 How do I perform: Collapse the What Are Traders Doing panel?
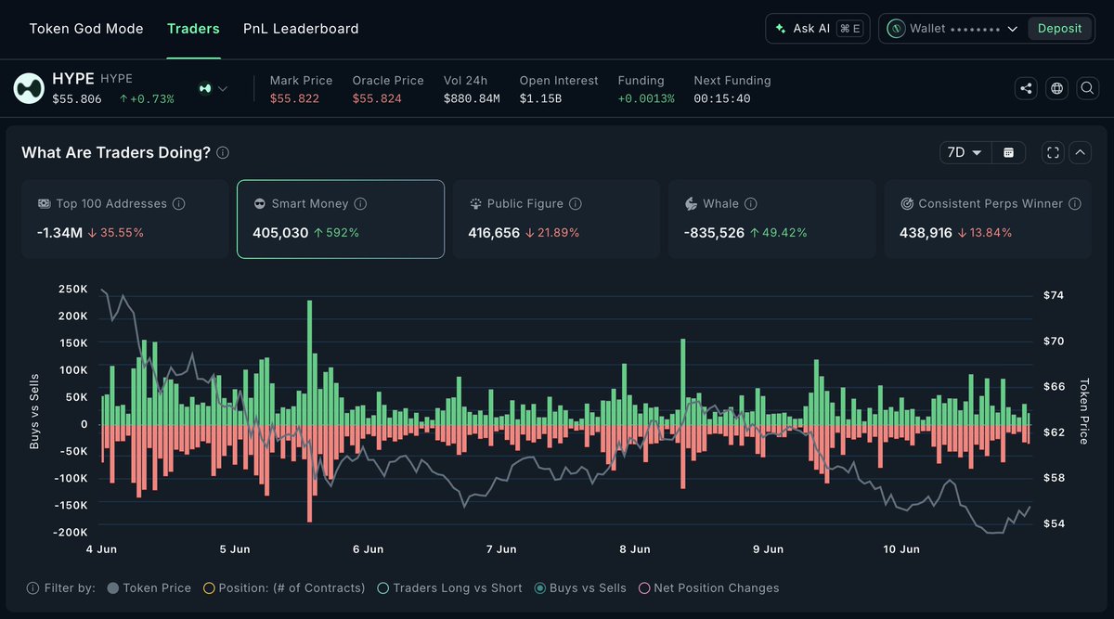[1081, 153]
